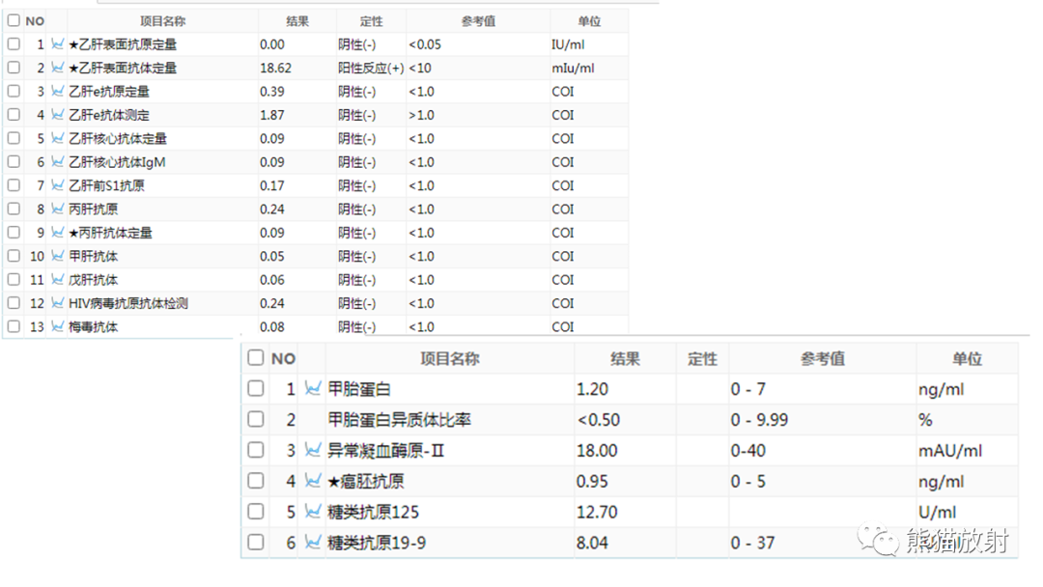Select the 梅毒抗体 item name

pyautogui.click(x=93, y=327)
